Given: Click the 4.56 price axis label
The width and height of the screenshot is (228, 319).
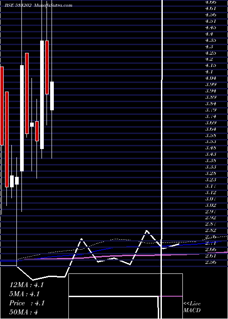Looking at the screenshot, I should [211, 15].
